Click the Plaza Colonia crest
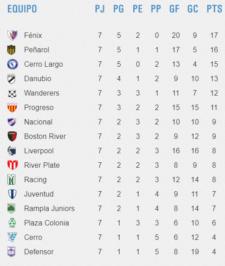Screen dimensions: 225x266 [x=12, y=223]
